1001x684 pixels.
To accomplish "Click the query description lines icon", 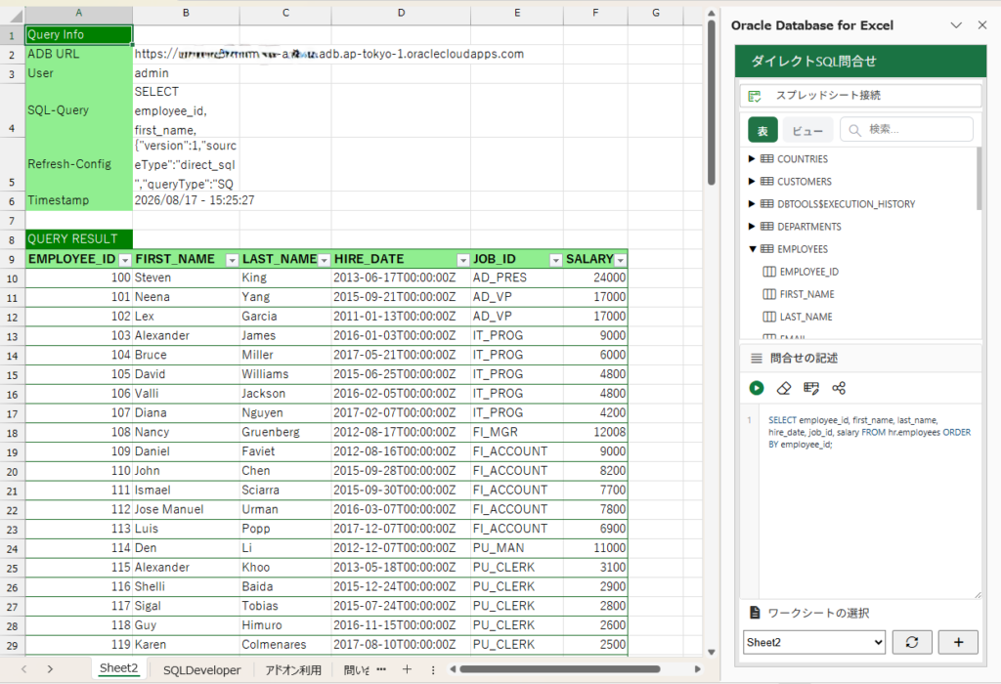I will tap(757, 359).
